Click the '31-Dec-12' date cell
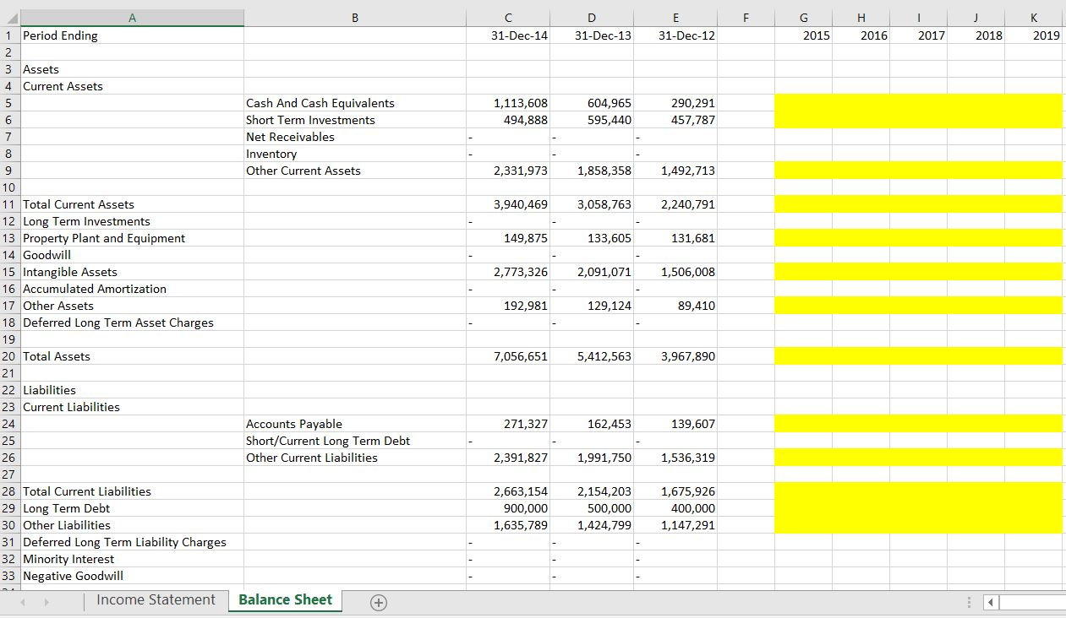The height and width of the screenshot is (618, 1066). pyautogui.click(x=675, y=35)
